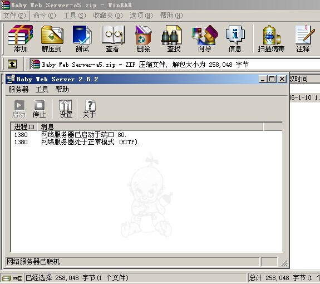The height and width of the screenshot is (284, 320).
Task: Open the 收藏夹(O) menu in WinRAR
Action: click(108, 16)
